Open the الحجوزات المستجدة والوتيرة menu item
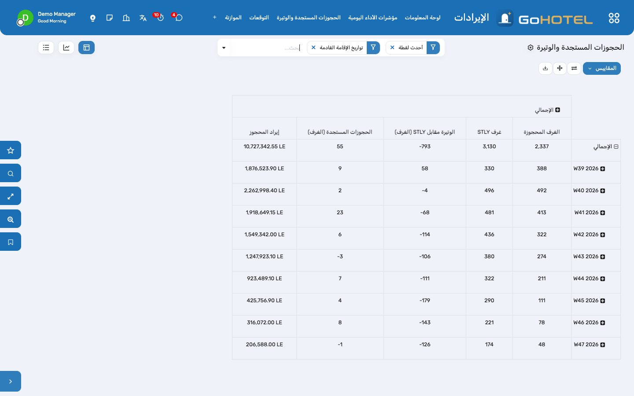The width and height of the screenshot is (634, 396). (x=309, y=18)
